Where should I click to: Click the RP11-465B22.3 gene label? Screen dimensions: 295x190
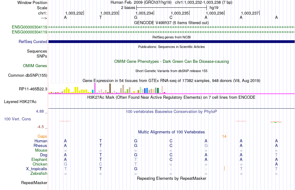pyautogui.click(x=33, y=89)
